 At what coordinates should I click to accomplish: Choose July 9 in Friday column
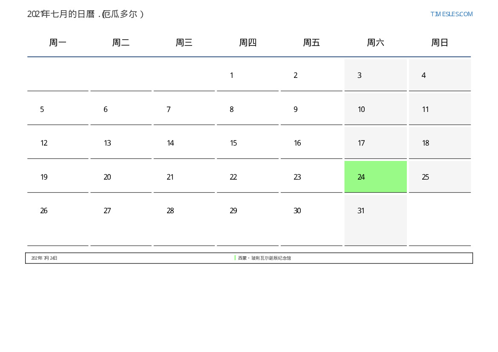(x=295, y=109)
